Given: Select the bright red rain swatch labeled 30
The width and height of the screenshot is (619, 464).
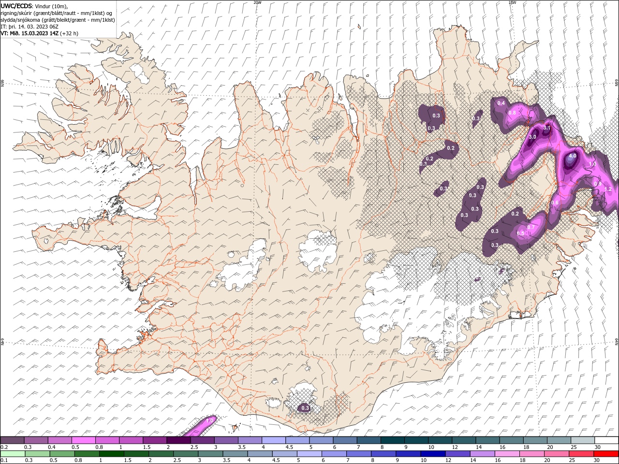Looking at the screenshot, I should [x=605, y=454].
